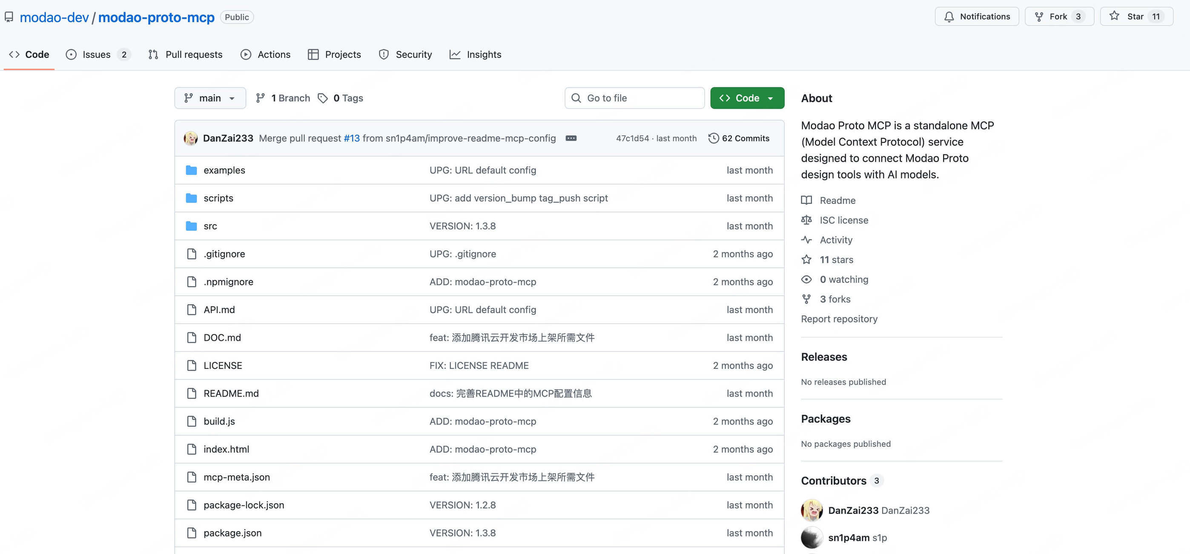Open the scripts folder icon
The width and height of the screenshot is (1190, 554).
(x=191, y=198)
